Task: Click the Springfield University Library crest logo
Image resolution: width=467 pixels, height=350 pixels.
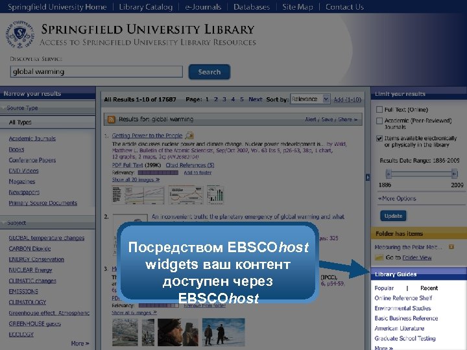Action: [x=20, y=34]
